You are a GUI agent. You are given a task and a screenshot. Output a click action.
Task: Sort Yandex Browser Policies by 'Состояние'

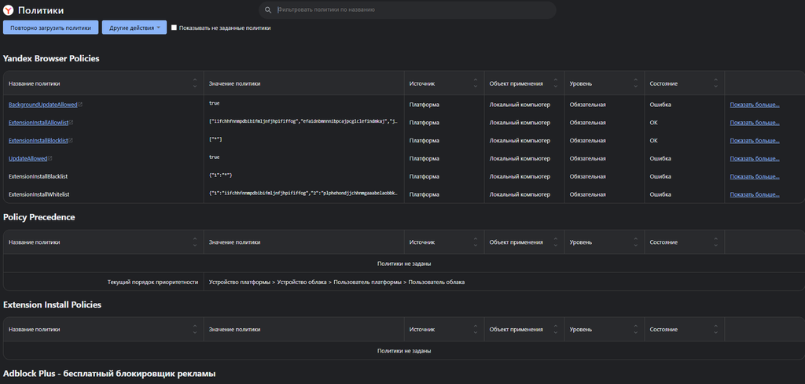[x=715, y=83]
